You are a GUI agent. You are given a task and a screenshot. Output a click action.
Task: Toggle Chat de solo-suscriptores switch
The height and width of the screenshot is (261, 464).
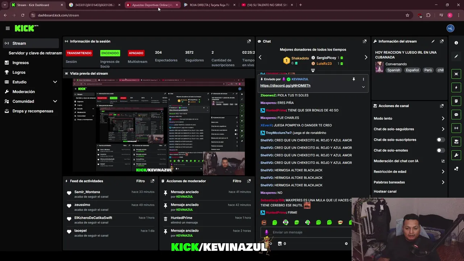tap(440, 140)
